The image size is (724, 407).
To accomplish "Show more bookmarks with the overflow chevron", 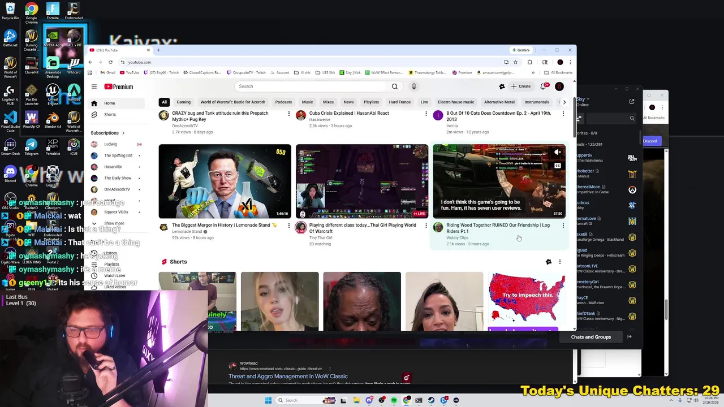I will tap(533, 72).
